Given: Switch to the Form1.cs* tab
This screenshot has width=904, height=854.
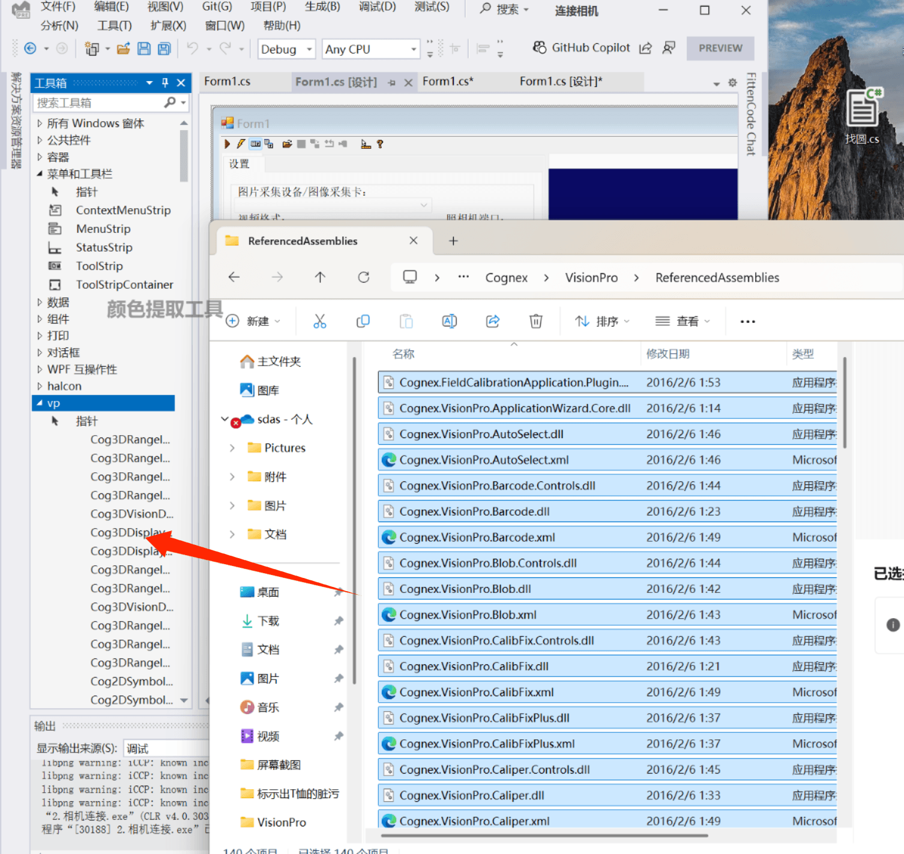Looking at the screenshot, I should pyautogui.click(x=448, y=81).
